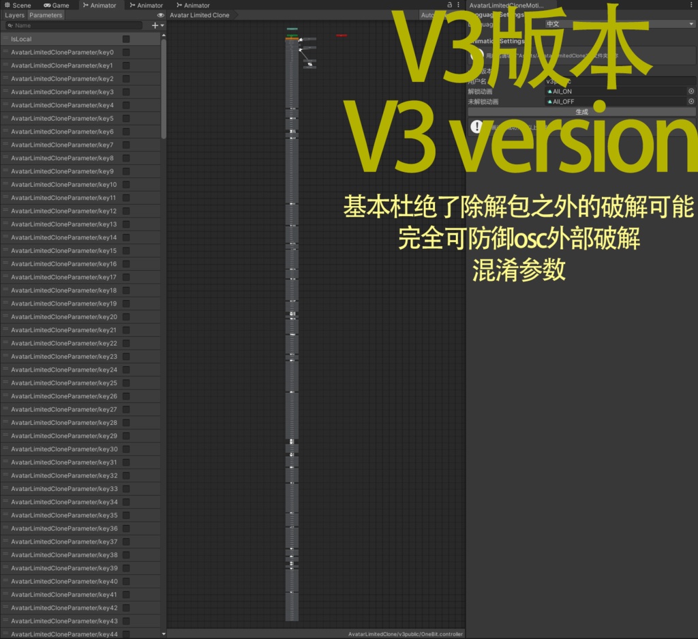
Task: Click the parameter list scrollbar thumb
Action: click(x=164, y=89)
